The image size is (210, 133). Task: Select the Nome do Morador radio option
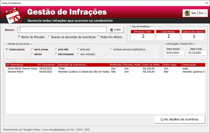coord(19,37)
